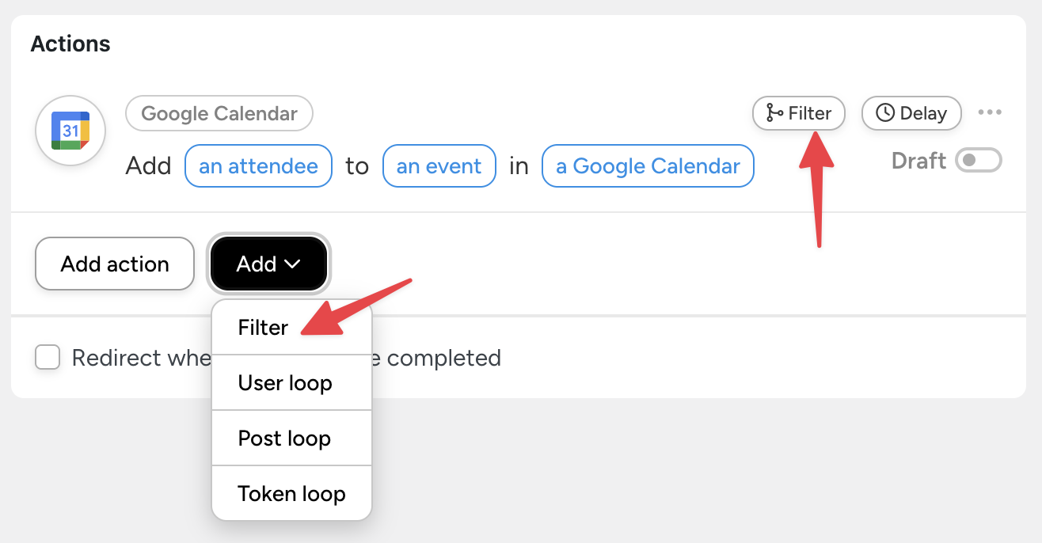Click the branch icon on the top Filter button
The image size is (1042, 543).
pos(774,113)
